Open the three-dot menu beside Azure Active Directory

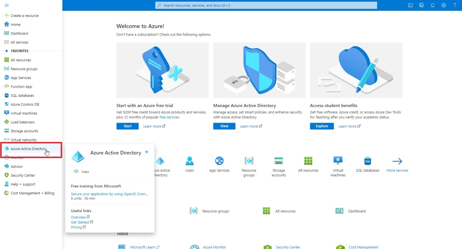click(59, 148)
